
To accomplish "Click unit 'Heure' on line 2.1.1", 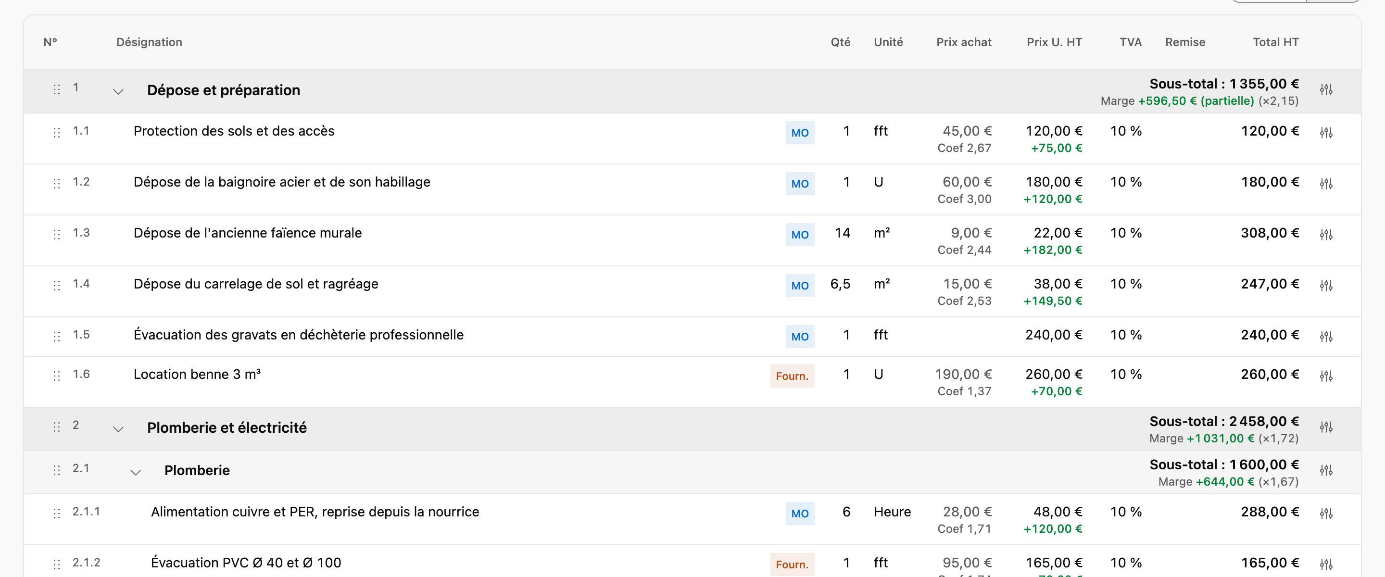I will coord(892,512).
